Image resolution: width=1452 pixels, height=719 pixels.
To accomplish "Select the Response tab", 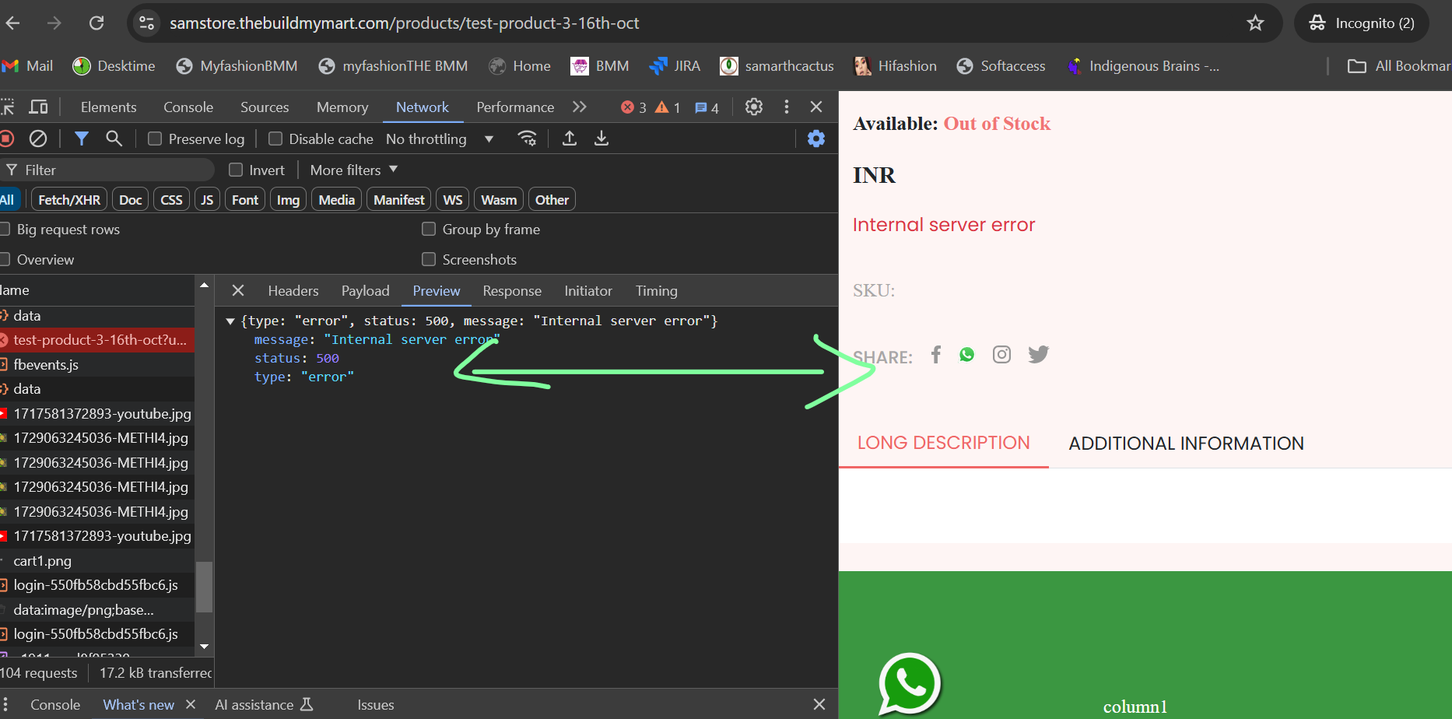I will pyautogui.click(x=512, y=290).
